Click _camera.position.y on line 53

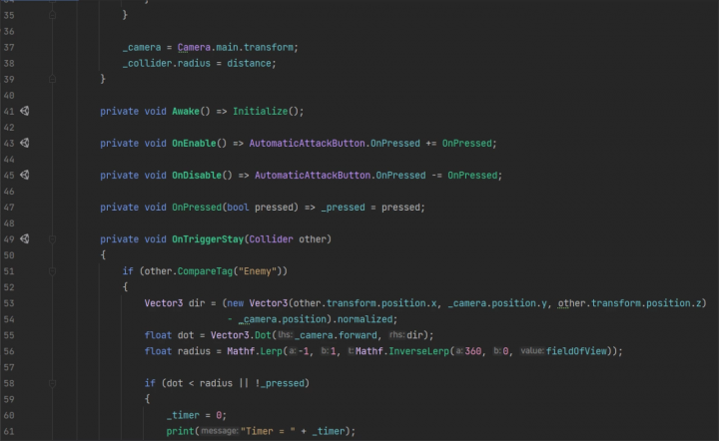pyautogui.click(x=497, y=303)
